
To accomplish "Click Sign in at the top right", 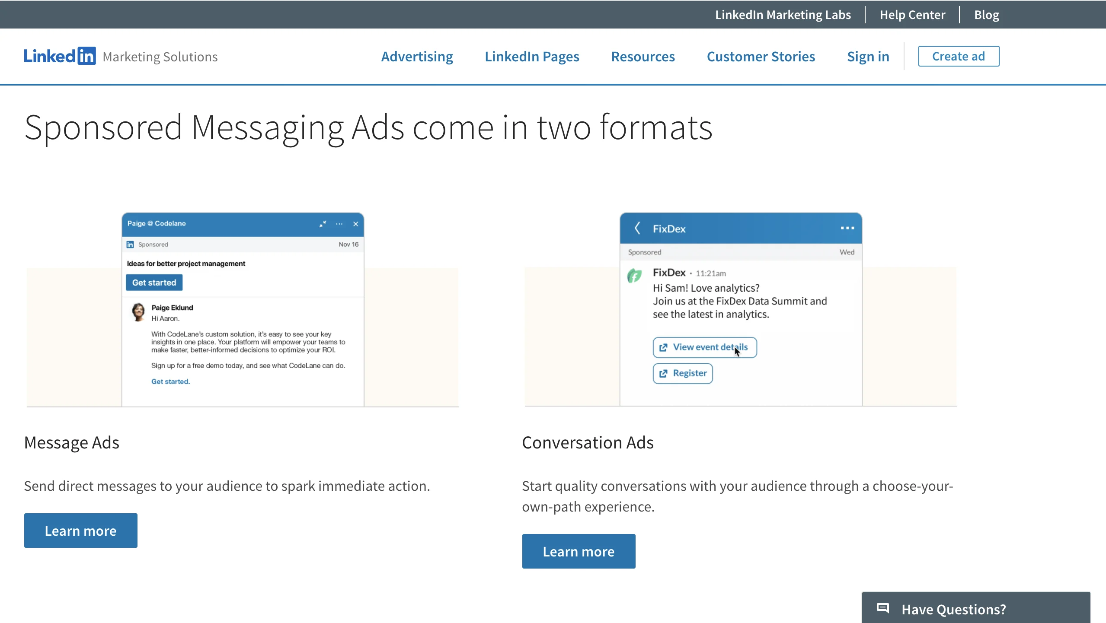I will pyautogui.click(x=867, y=56).
